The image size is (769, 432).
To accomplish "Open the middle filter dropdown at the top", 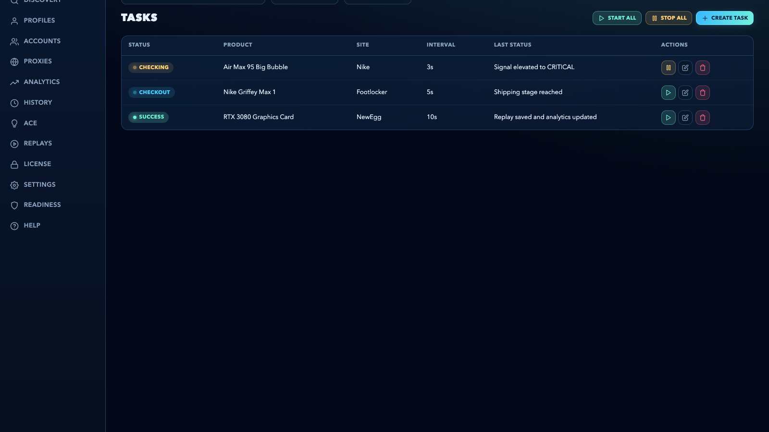I will 305,1.
